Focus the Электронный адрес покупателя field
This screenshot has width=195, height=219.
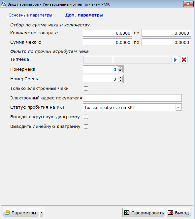tap(132, 98)
